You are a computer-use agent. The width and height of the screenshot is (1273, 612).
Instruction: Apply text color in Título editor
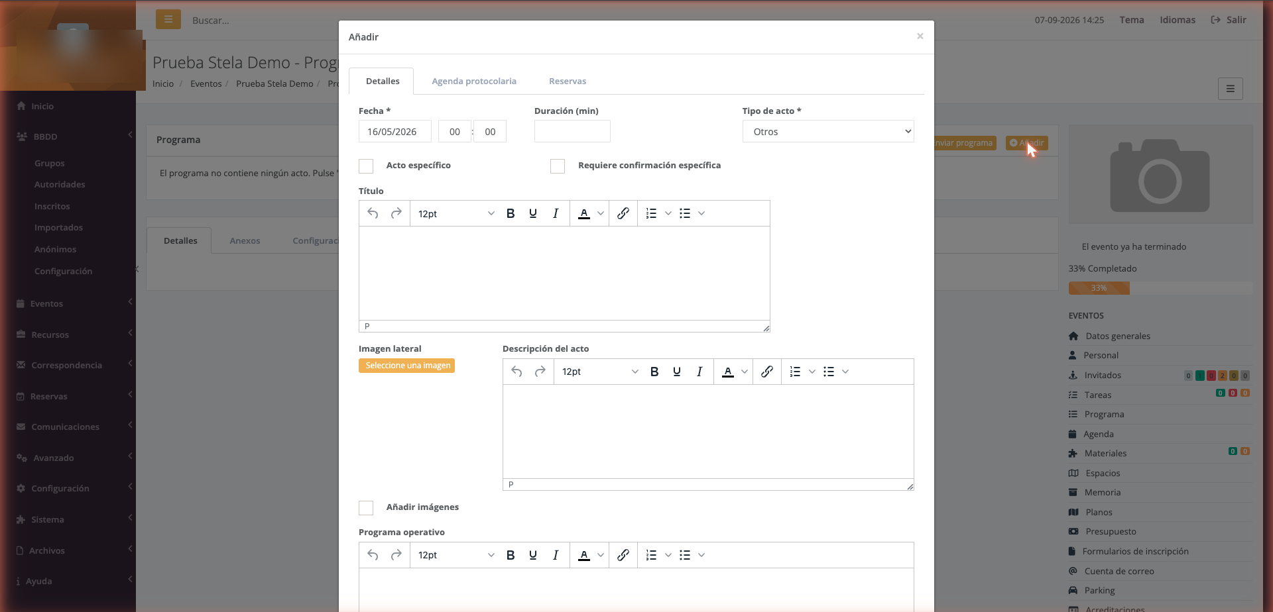(x=584, y=213)
